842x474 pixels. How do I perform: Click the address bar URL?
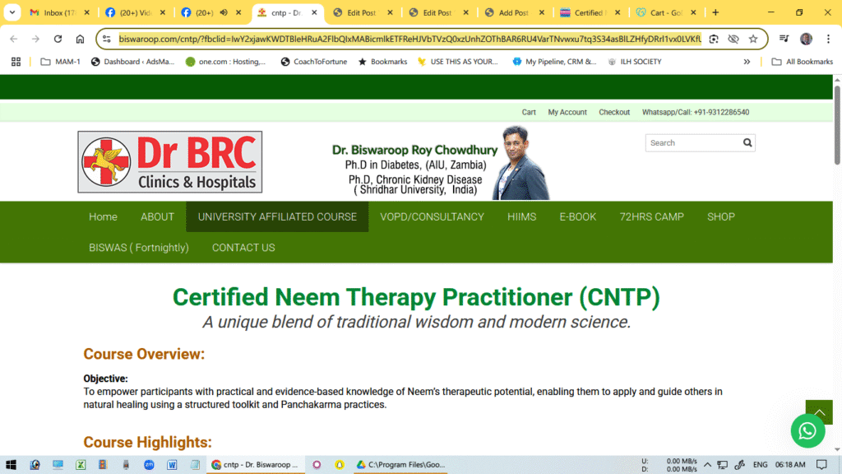tap(409, 39)
